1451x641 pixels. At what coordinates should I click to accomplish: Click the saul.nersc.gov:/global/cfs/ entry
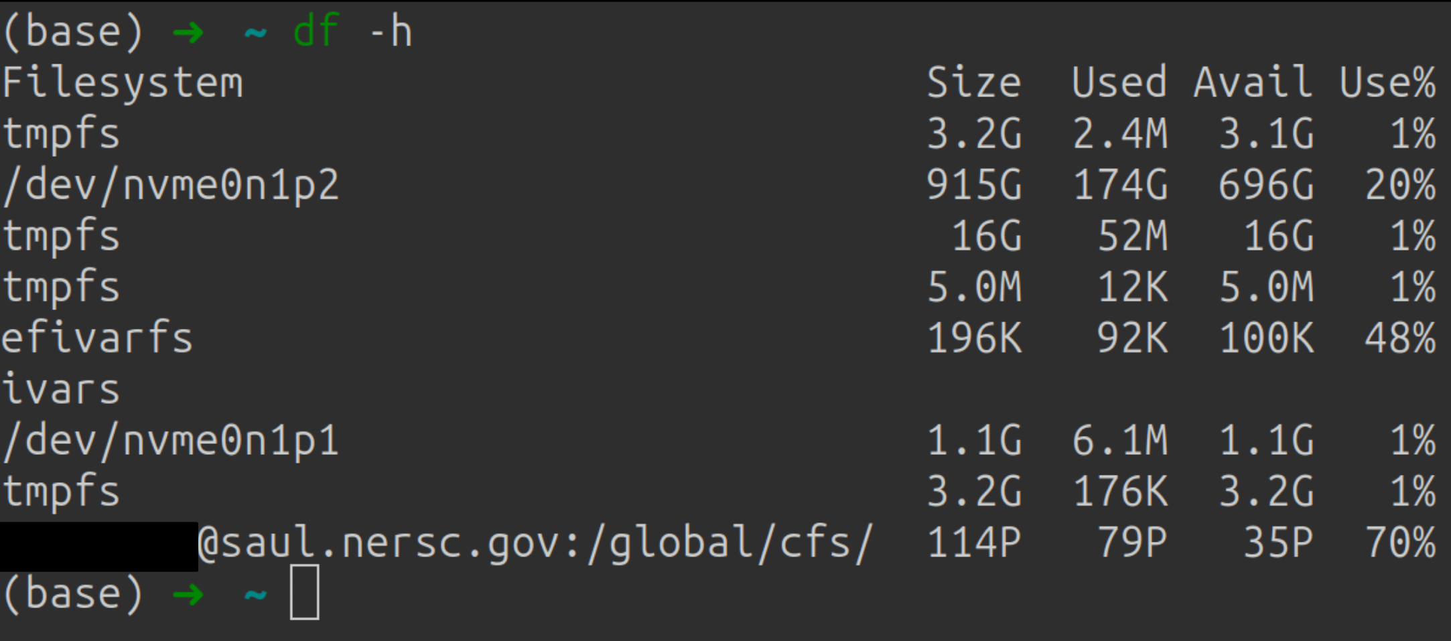click(x=536, y=543)
